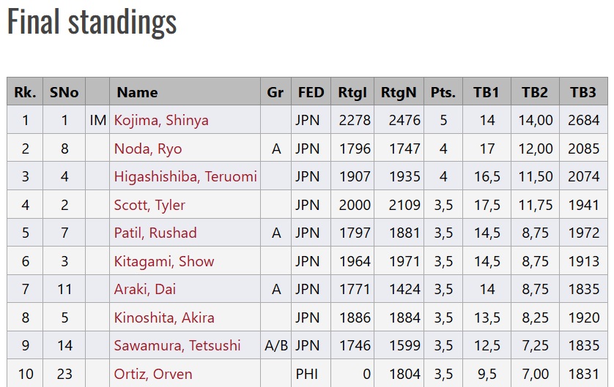Click Kojima's TB3 value 2684
The width and height of the screenshot is (614, 387).
(x=583, y=121)
